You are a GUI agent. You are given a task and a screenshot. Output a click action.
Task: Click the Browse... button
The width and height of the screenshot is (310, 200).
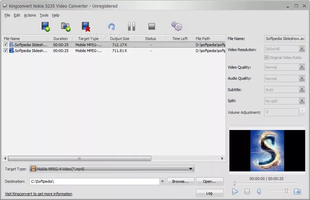180,181
